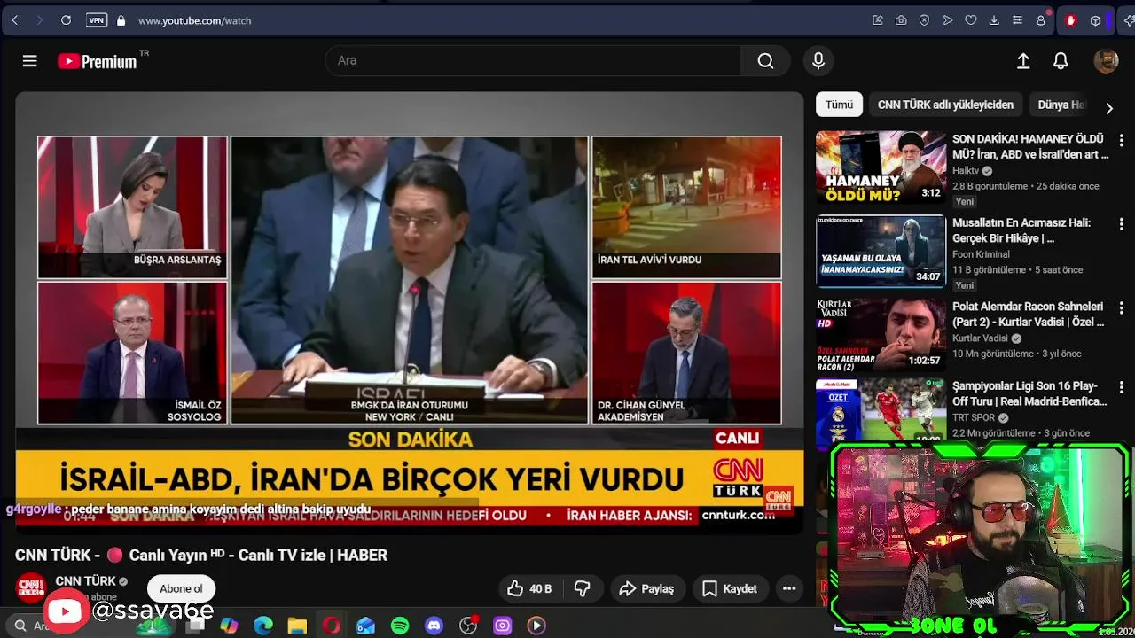The height and width of the screenshot is (638, 1135).
Task: Open options for Musallatın En Acımasız video
Action: (1121, 225)
